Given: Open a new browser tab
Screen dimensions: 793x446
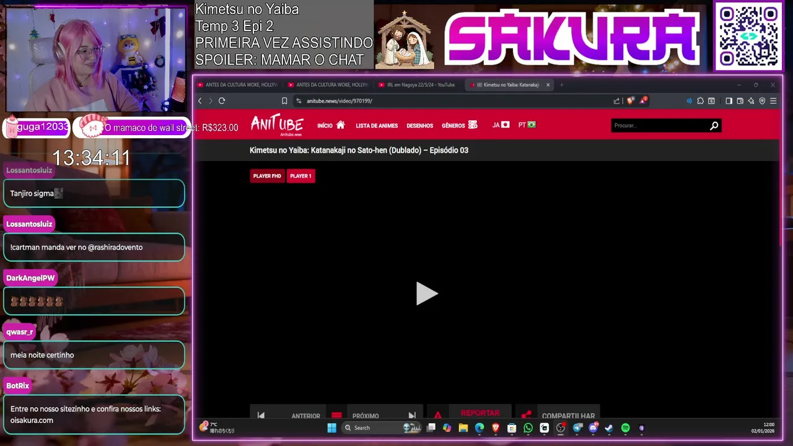Looking at the screenshot, I should click(x=562, y=85).
